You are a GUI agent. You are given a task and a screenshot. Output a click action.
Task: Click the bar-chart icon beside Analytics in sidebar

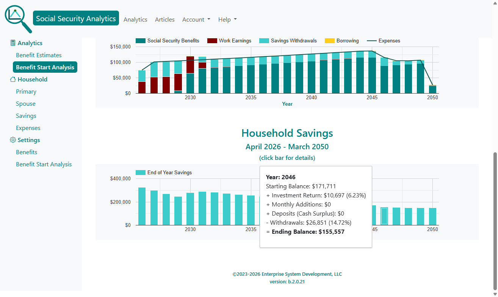12,43
